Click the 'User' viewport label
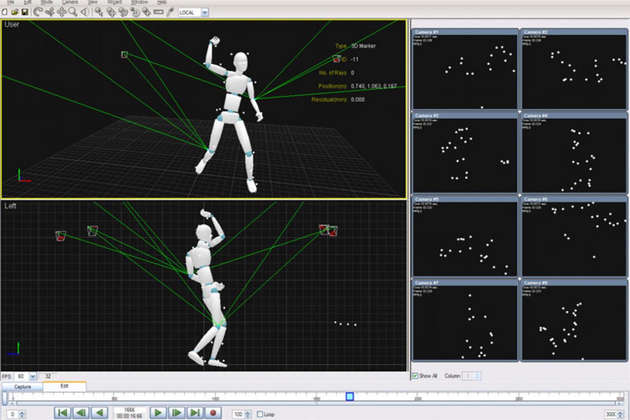The height and width of the screenshot is (420, 630). coord(12,24)
